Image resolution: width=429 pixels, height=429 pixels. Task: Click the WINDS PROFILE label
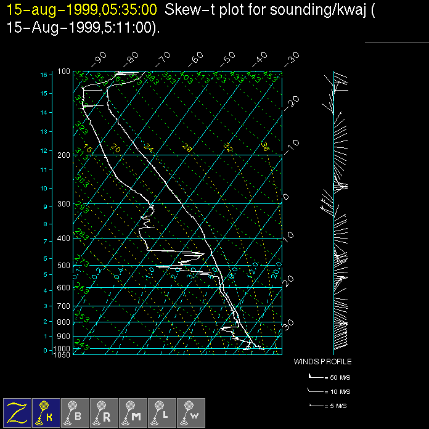pos(322,362)
